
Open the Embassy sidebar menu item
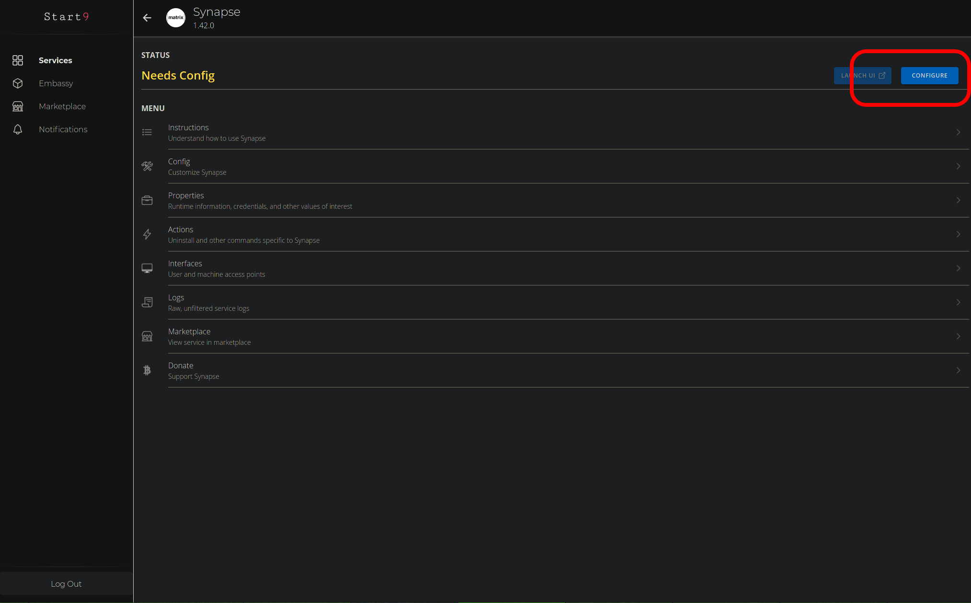(x=56, y=83)
